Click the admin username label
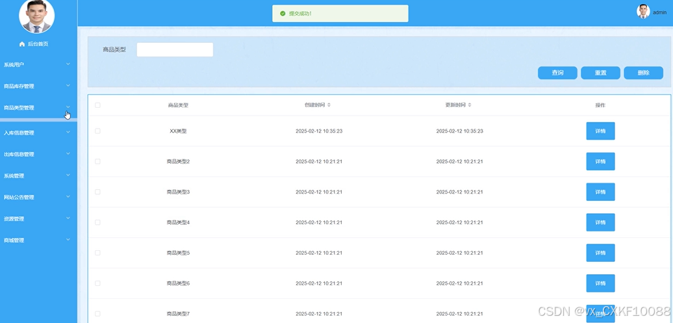673x323 pixels. pos(659,12)
